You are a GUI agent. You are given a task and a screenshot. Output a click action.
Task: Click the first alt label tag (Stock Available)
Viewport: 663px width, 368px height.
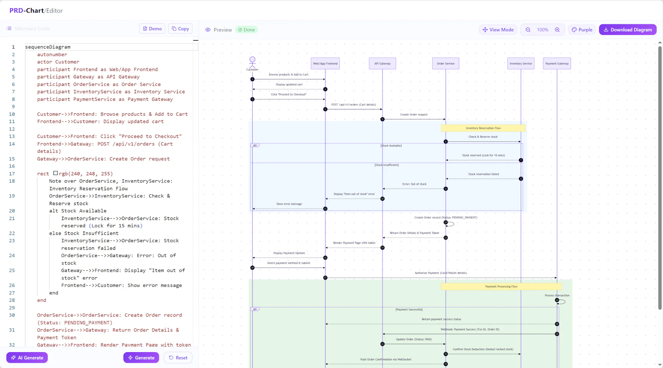coord(255,145)
